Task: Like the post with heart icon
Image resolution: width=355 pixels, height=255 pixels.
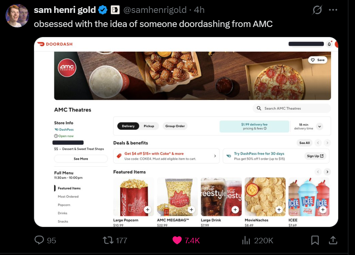Action: [177, 240]
